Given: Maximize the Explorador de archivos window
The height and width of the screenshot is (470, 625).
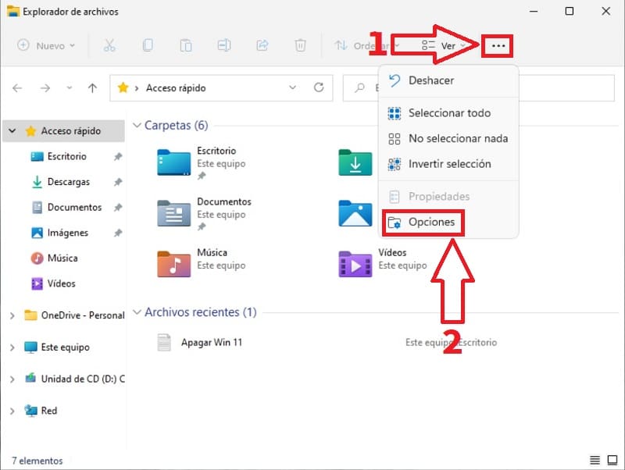Looking at the screenshot, I should pos(570,11).
